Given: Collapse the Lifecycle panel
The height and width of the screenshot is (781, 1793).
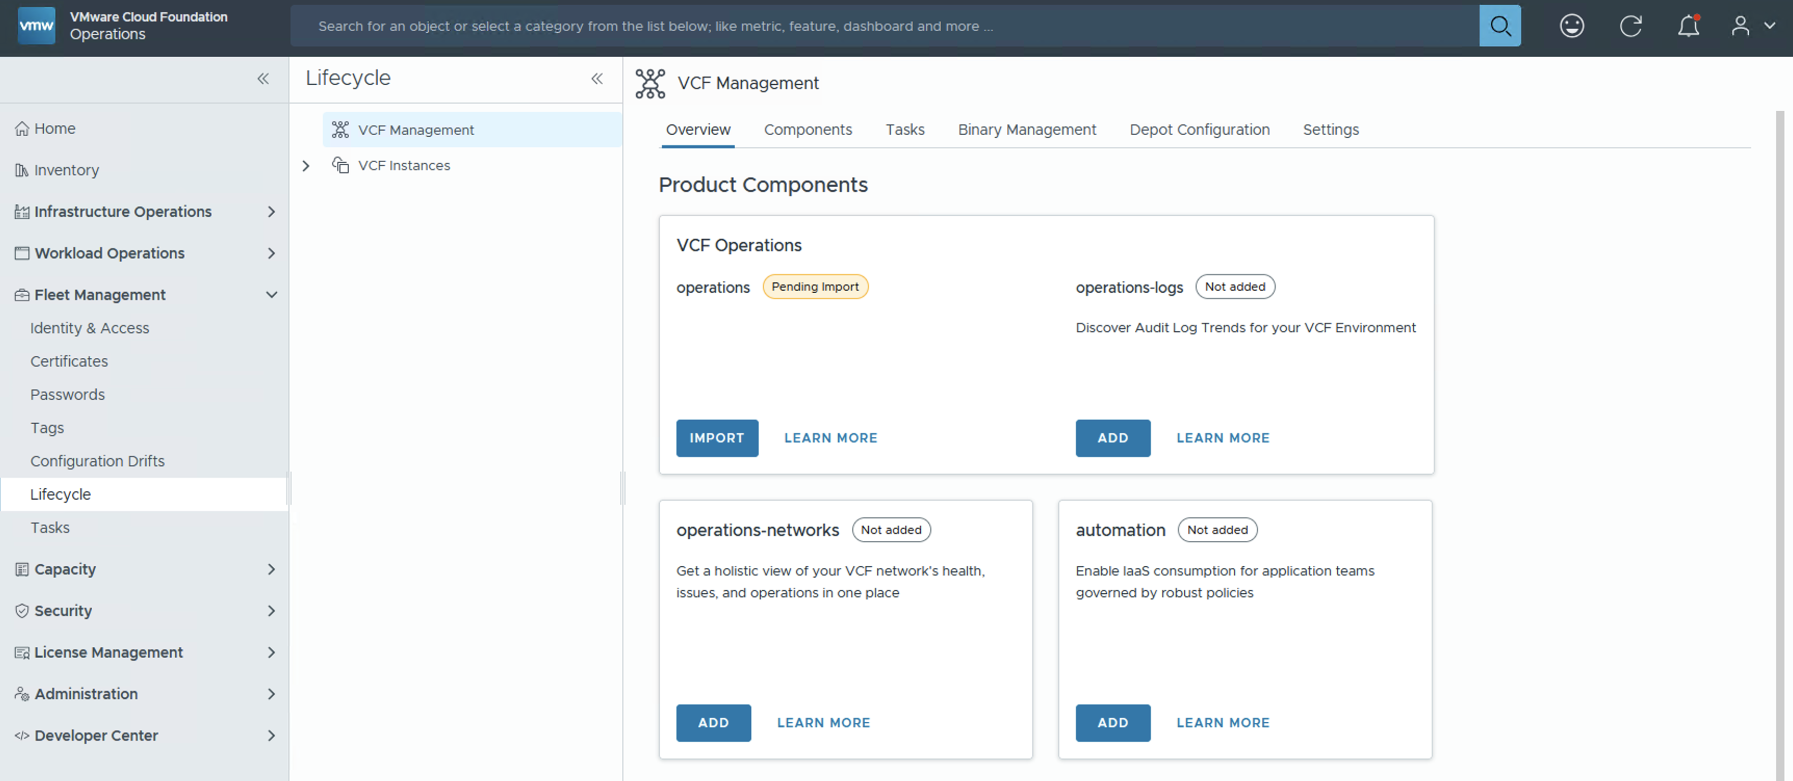Looking at the screenshot, I should [596, 79].
